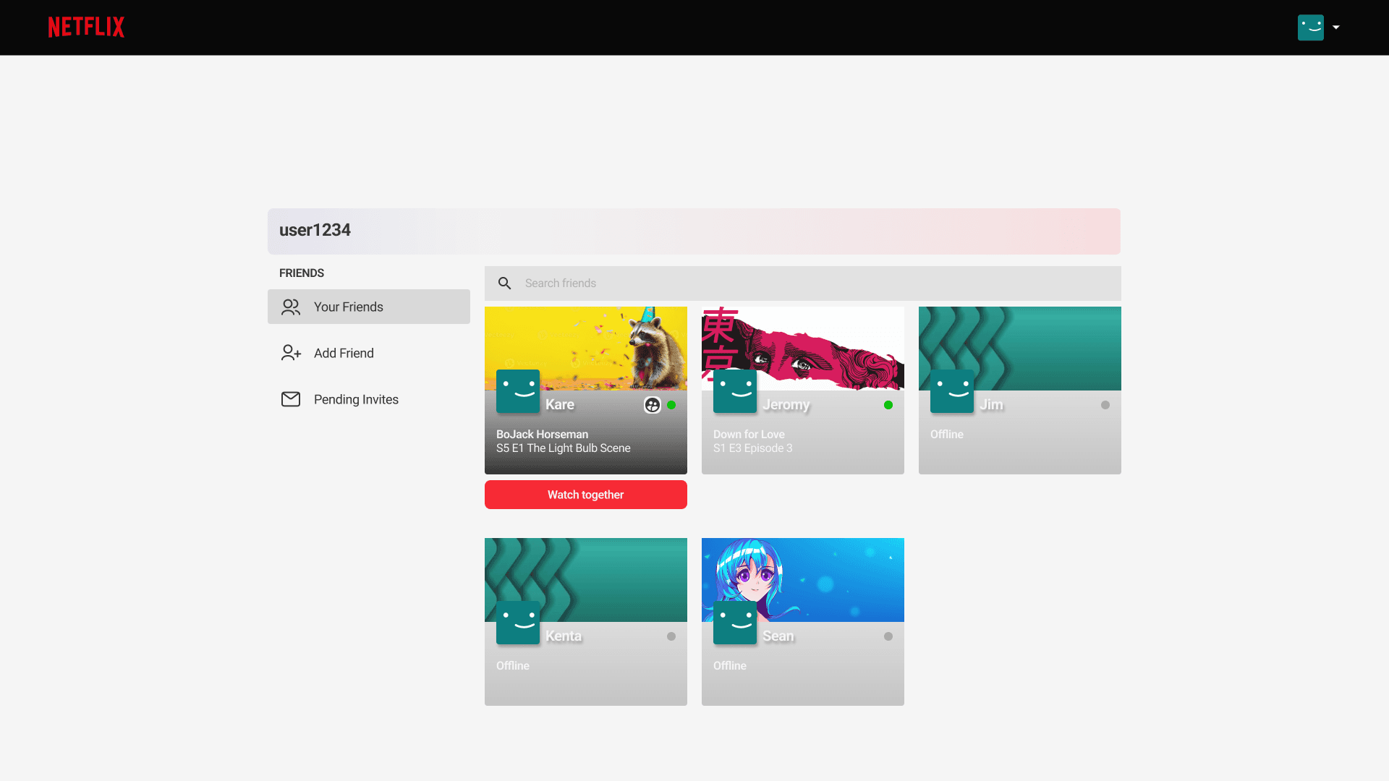
Task: Open Sean's anime girl banner image
Action: pyautogui.click(x=803, y=580)
